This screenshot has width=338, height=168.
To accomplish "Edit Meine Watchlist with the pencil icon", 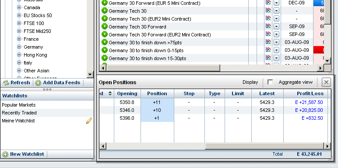I will click(89, 121).
